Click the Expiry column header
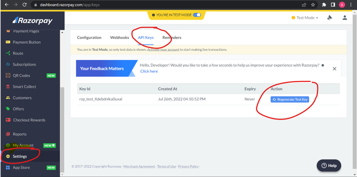The image size is (357, 177). 250,89
